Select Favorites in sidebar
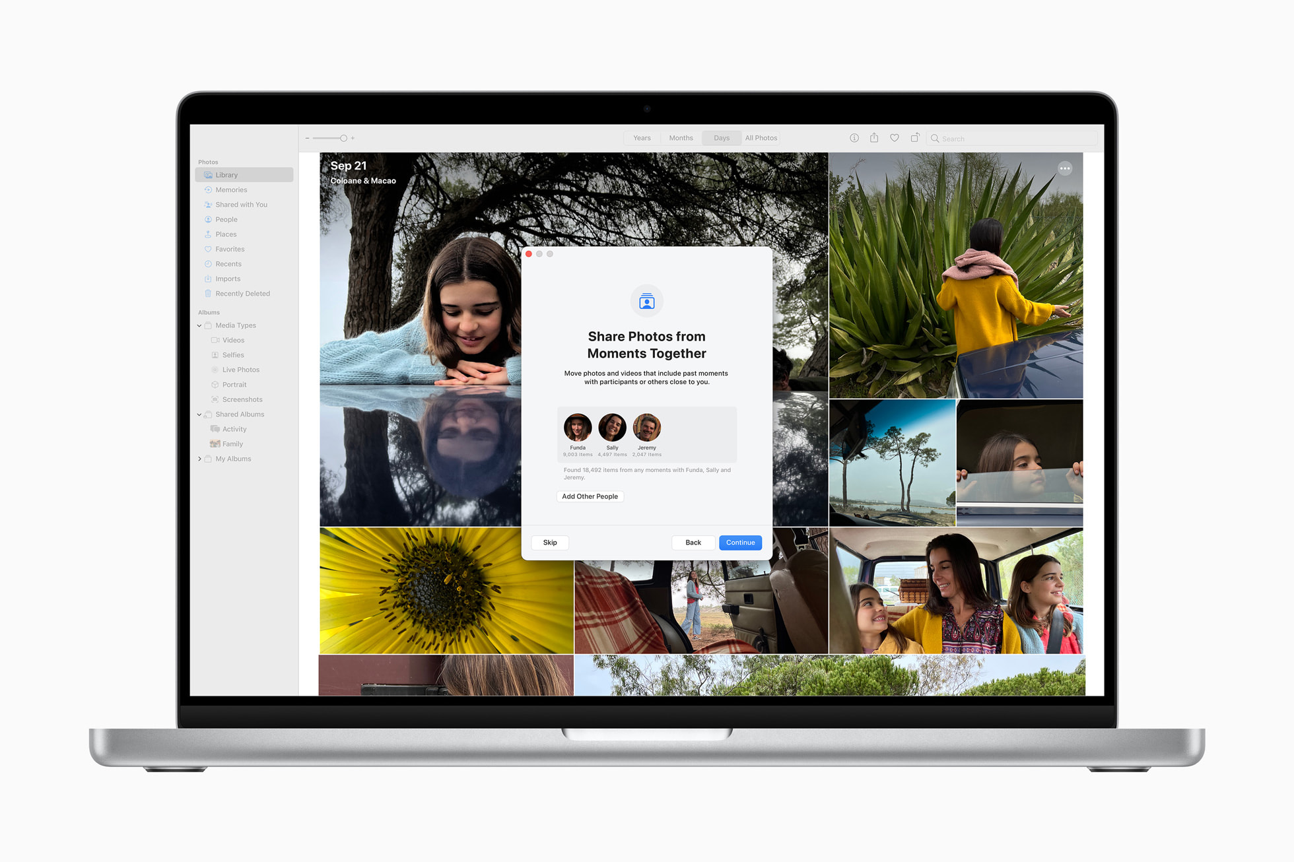 pos(234,248)
